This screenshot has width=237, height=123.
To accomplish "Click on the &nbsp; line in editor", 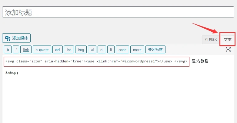I will click(12, 72).
